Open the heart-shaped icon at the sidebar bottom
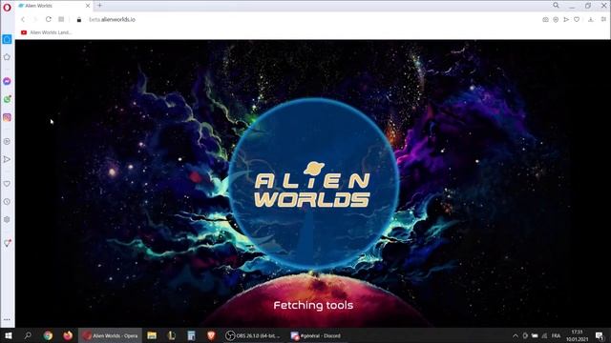Screen dimensions: 611x343 7,243
